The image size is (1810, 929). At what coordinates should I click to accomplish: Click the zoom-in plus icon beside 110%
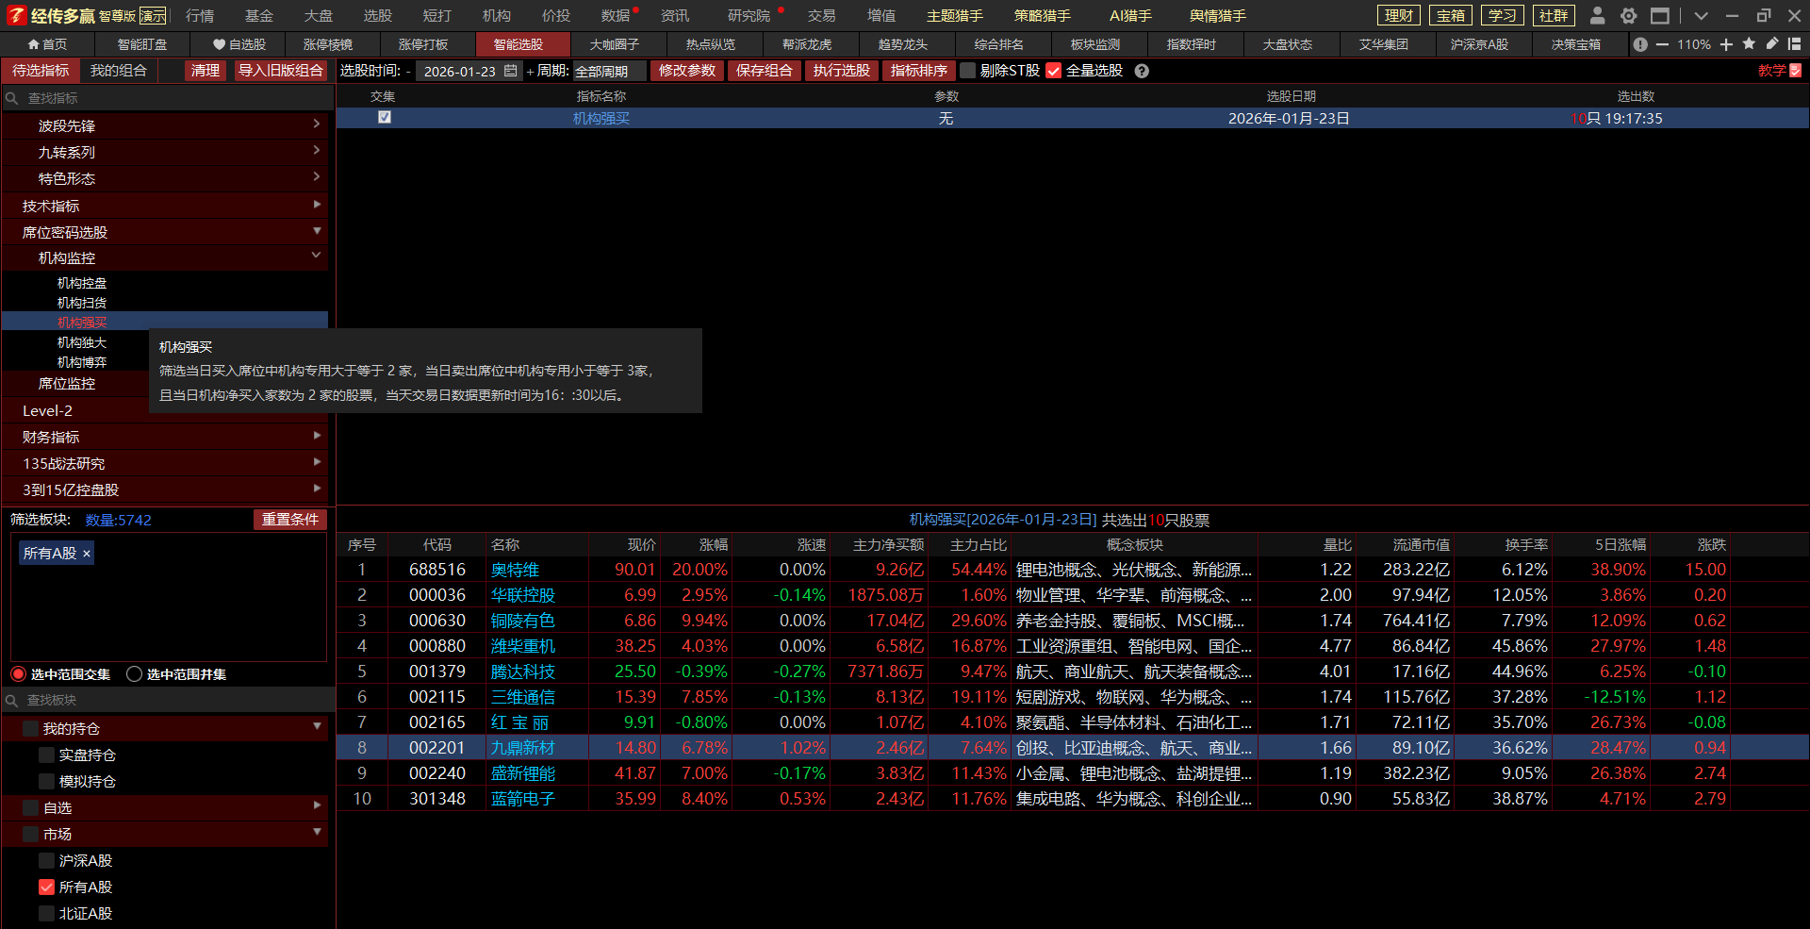(x=1726, y=44)
